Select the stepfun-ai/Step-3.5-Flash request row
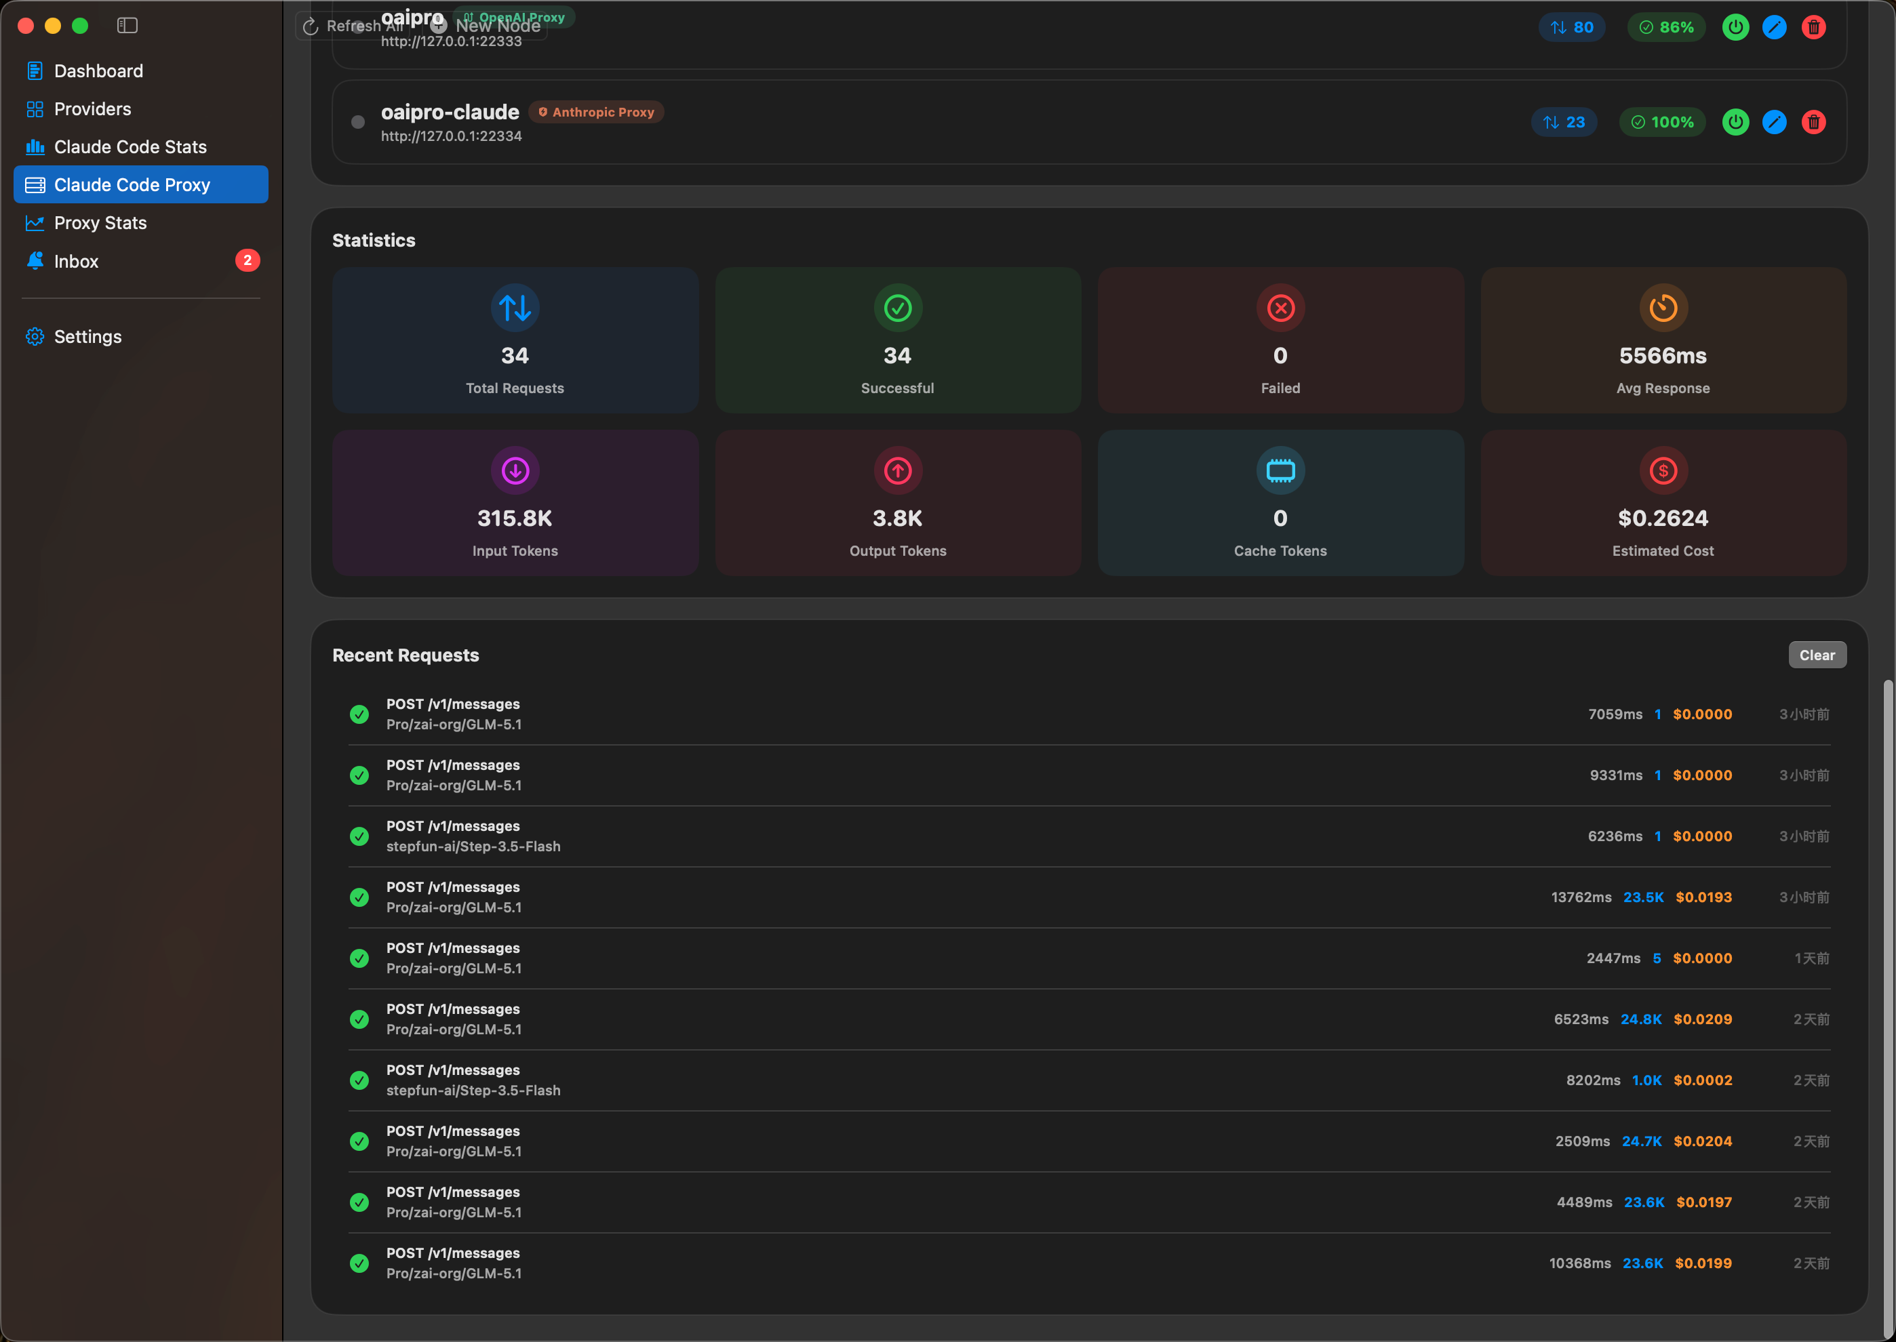This screenshot has height=1342, width=1896. [x=909, y=836]
